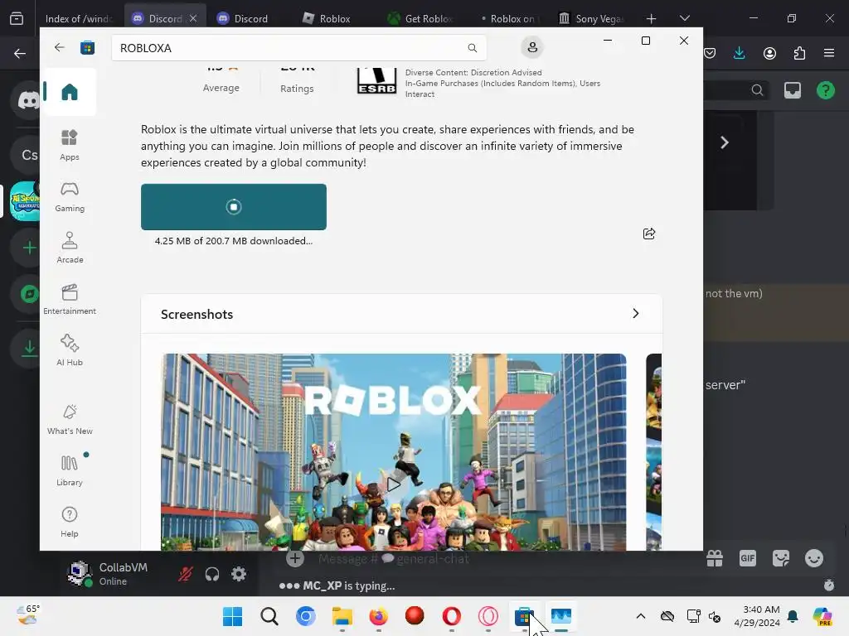Open Firefox from taskbar
Viewport: 849px width, 636px height.
tap(378, 616)
